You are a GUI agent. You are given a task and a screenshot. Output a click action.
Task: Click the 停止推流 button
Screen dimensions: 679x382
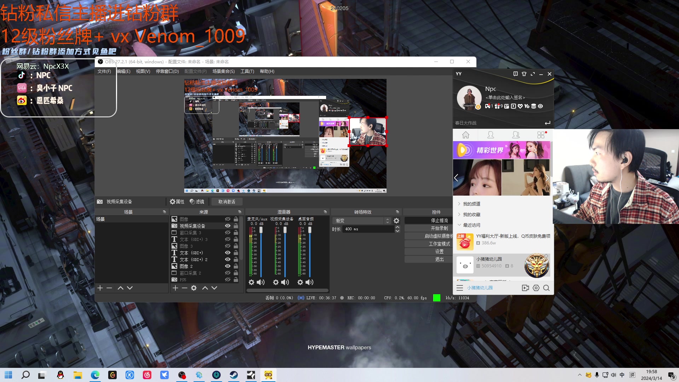(429, 220)
